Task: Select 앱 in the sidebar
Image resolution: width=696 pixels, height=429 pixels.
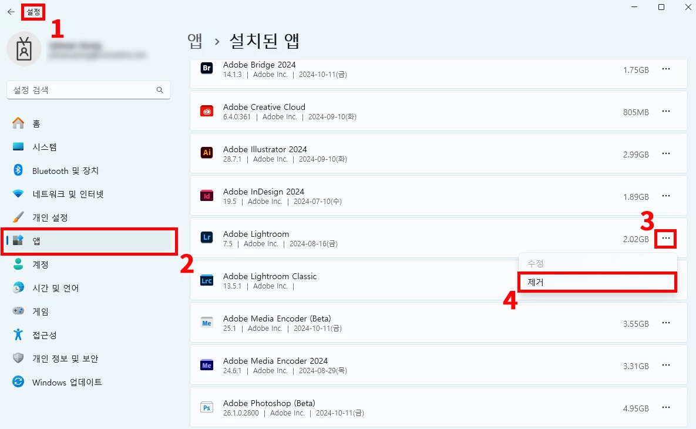Action: [x=89, y=241]
